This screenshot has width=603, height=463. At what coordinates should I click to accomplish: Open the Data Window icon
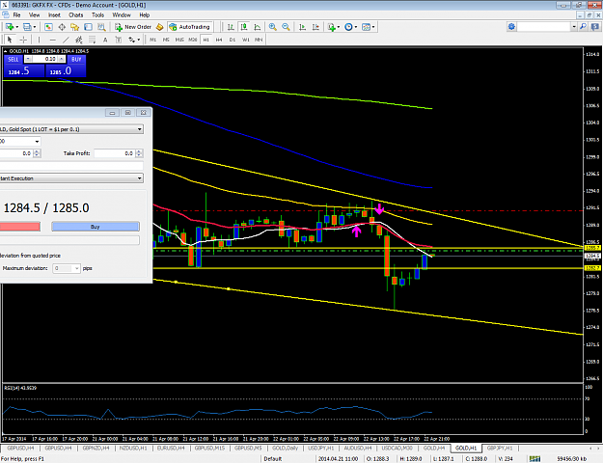62,27
